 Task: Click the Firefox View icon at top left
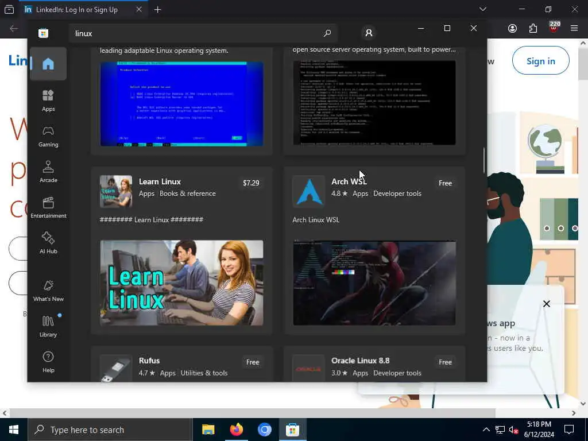click(x=9, y=10)
